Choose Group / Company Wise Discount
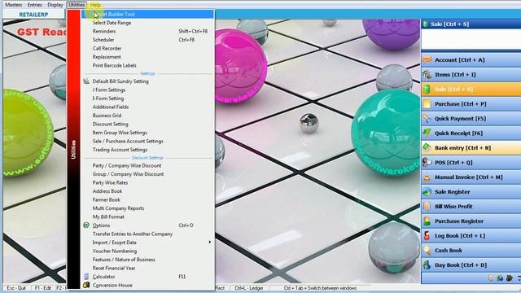This screenshot has width=521, height=293. click(x=128, y=174)
